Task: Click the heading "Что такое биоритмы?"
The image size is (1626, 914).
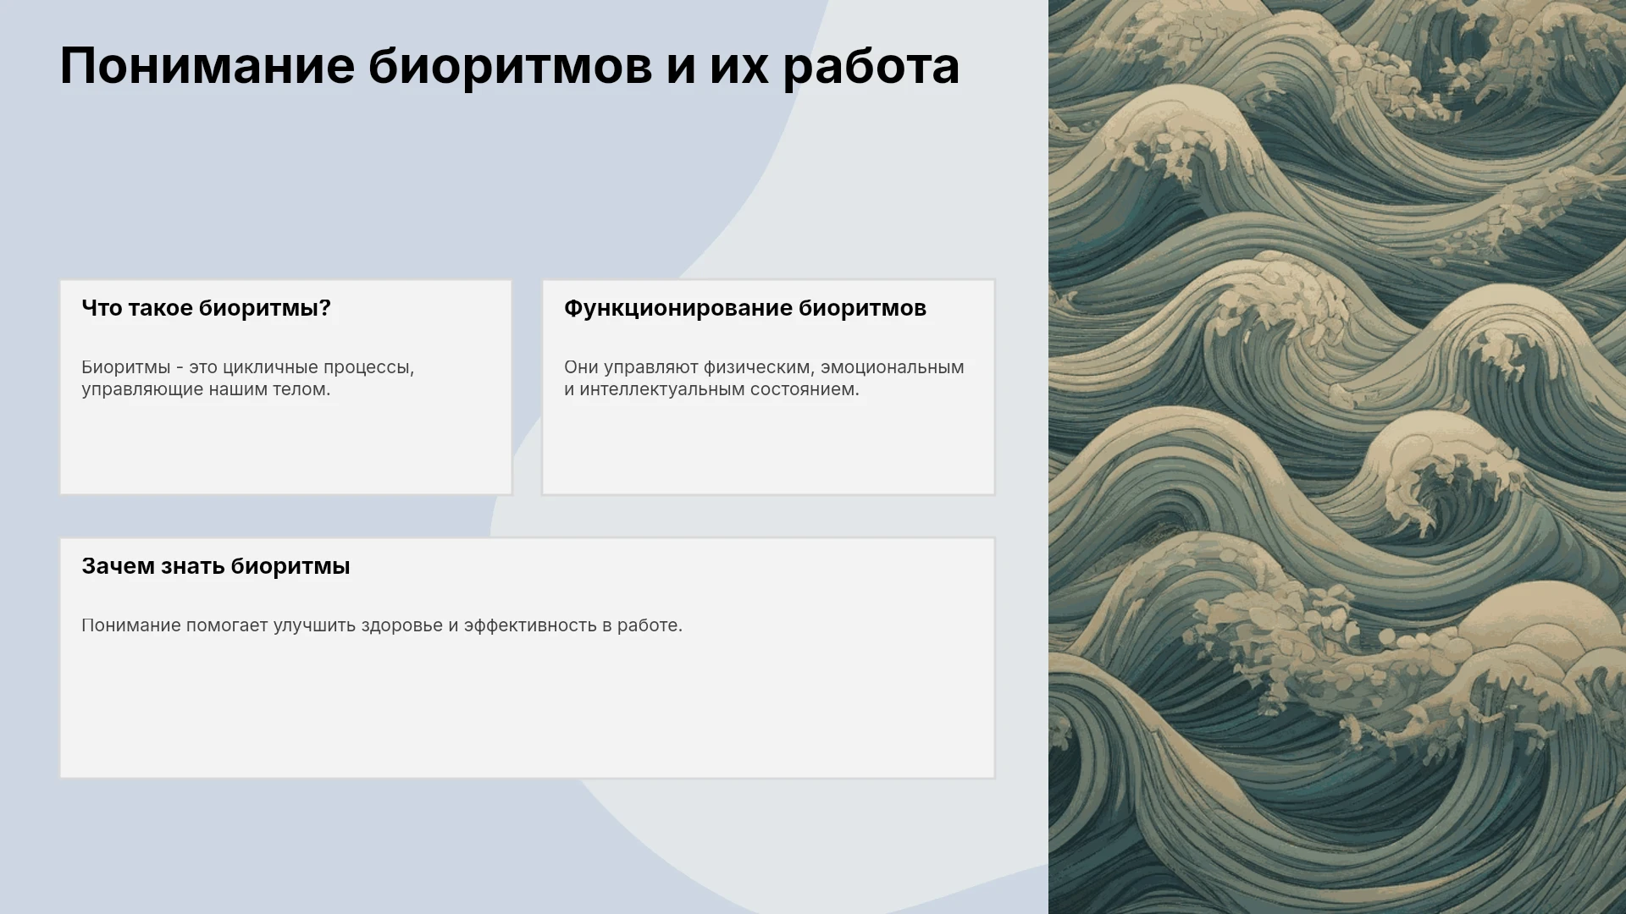Action: pos(206,308)
